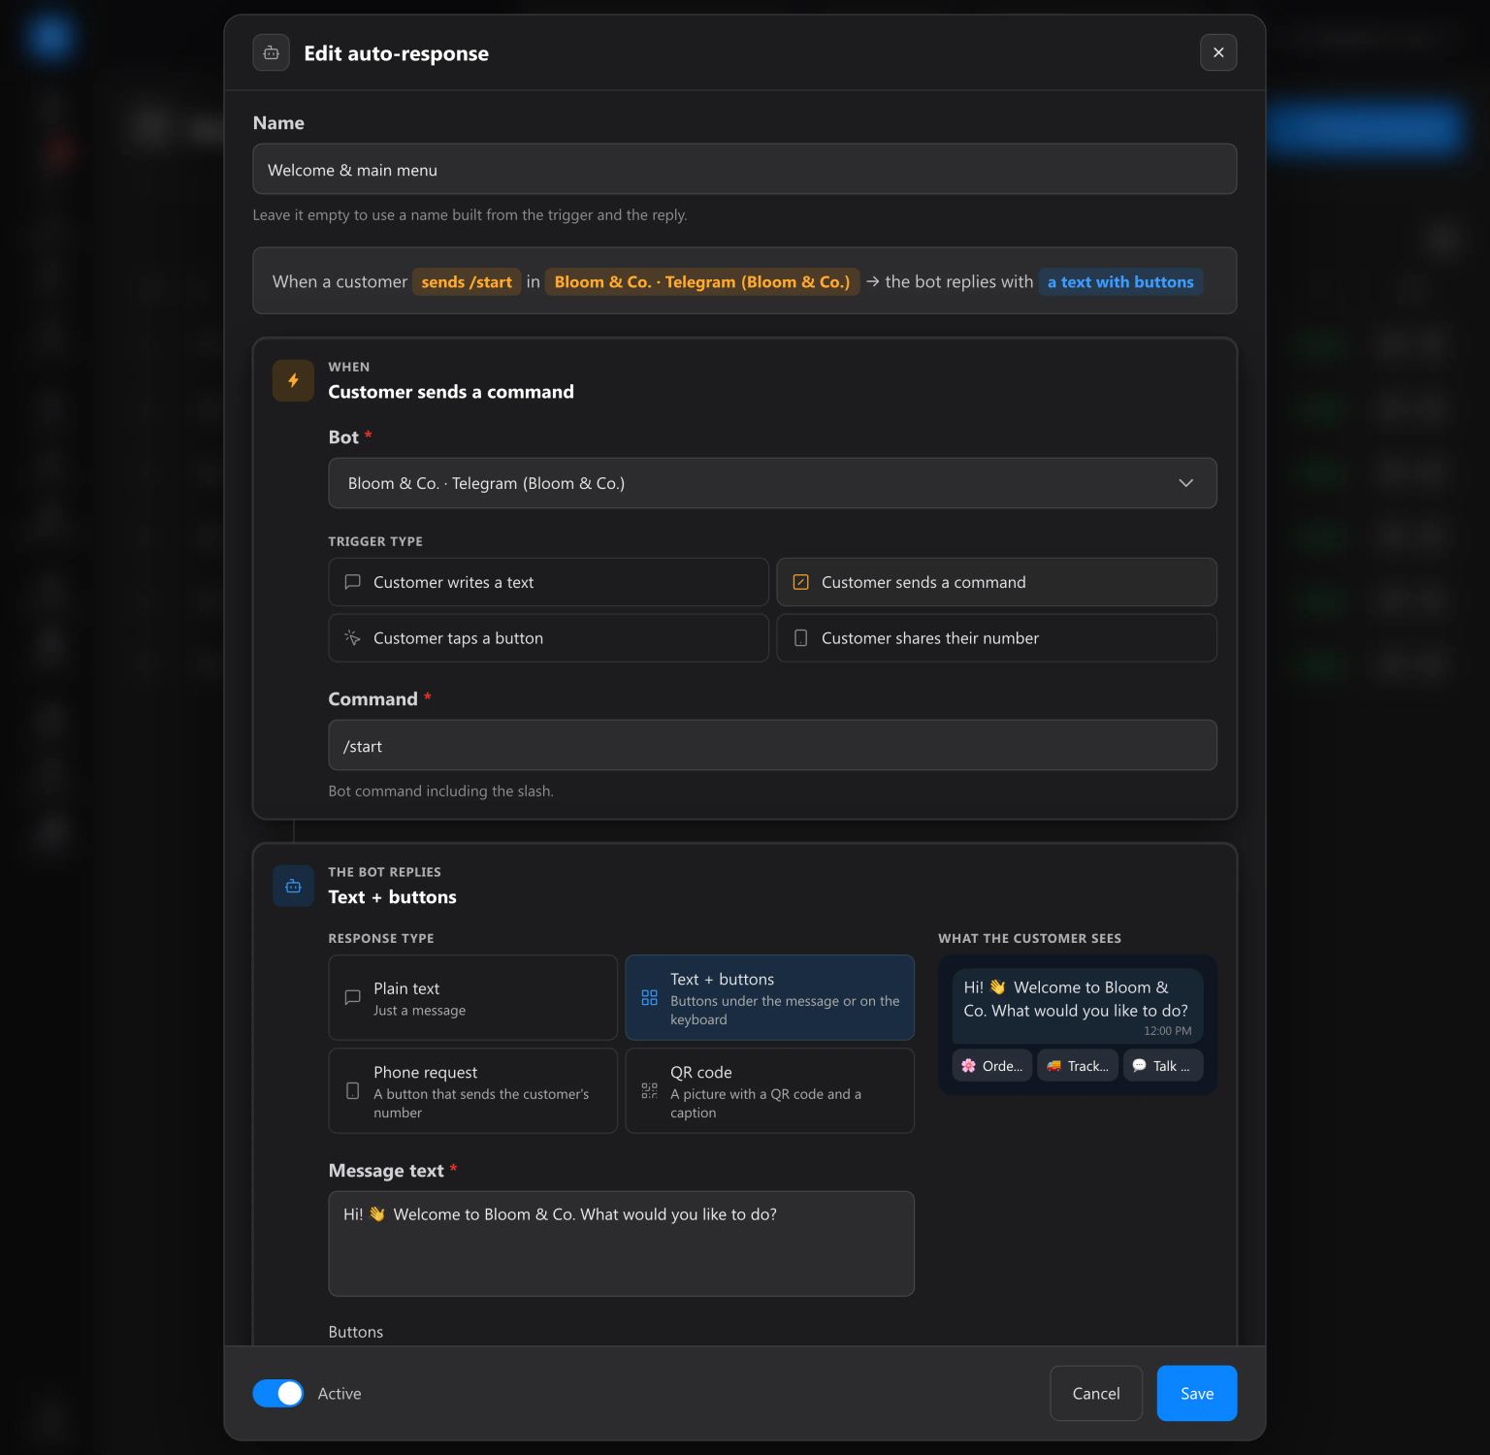The width and height of the screenshot is (1490, 1455).
Task: Click the Talk ... preview button
Action: [1163, 1065]
